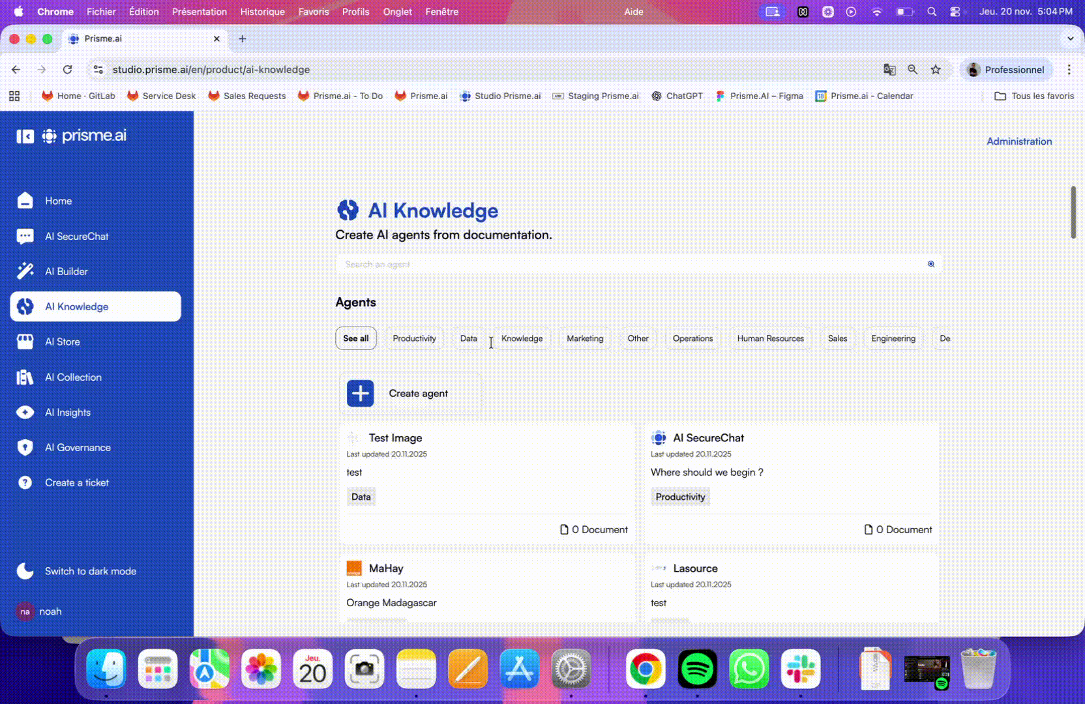Open the Lasource agent card
Image resolution: width=1085 pixels, height=704 pixels.
(x=792, y=588)
